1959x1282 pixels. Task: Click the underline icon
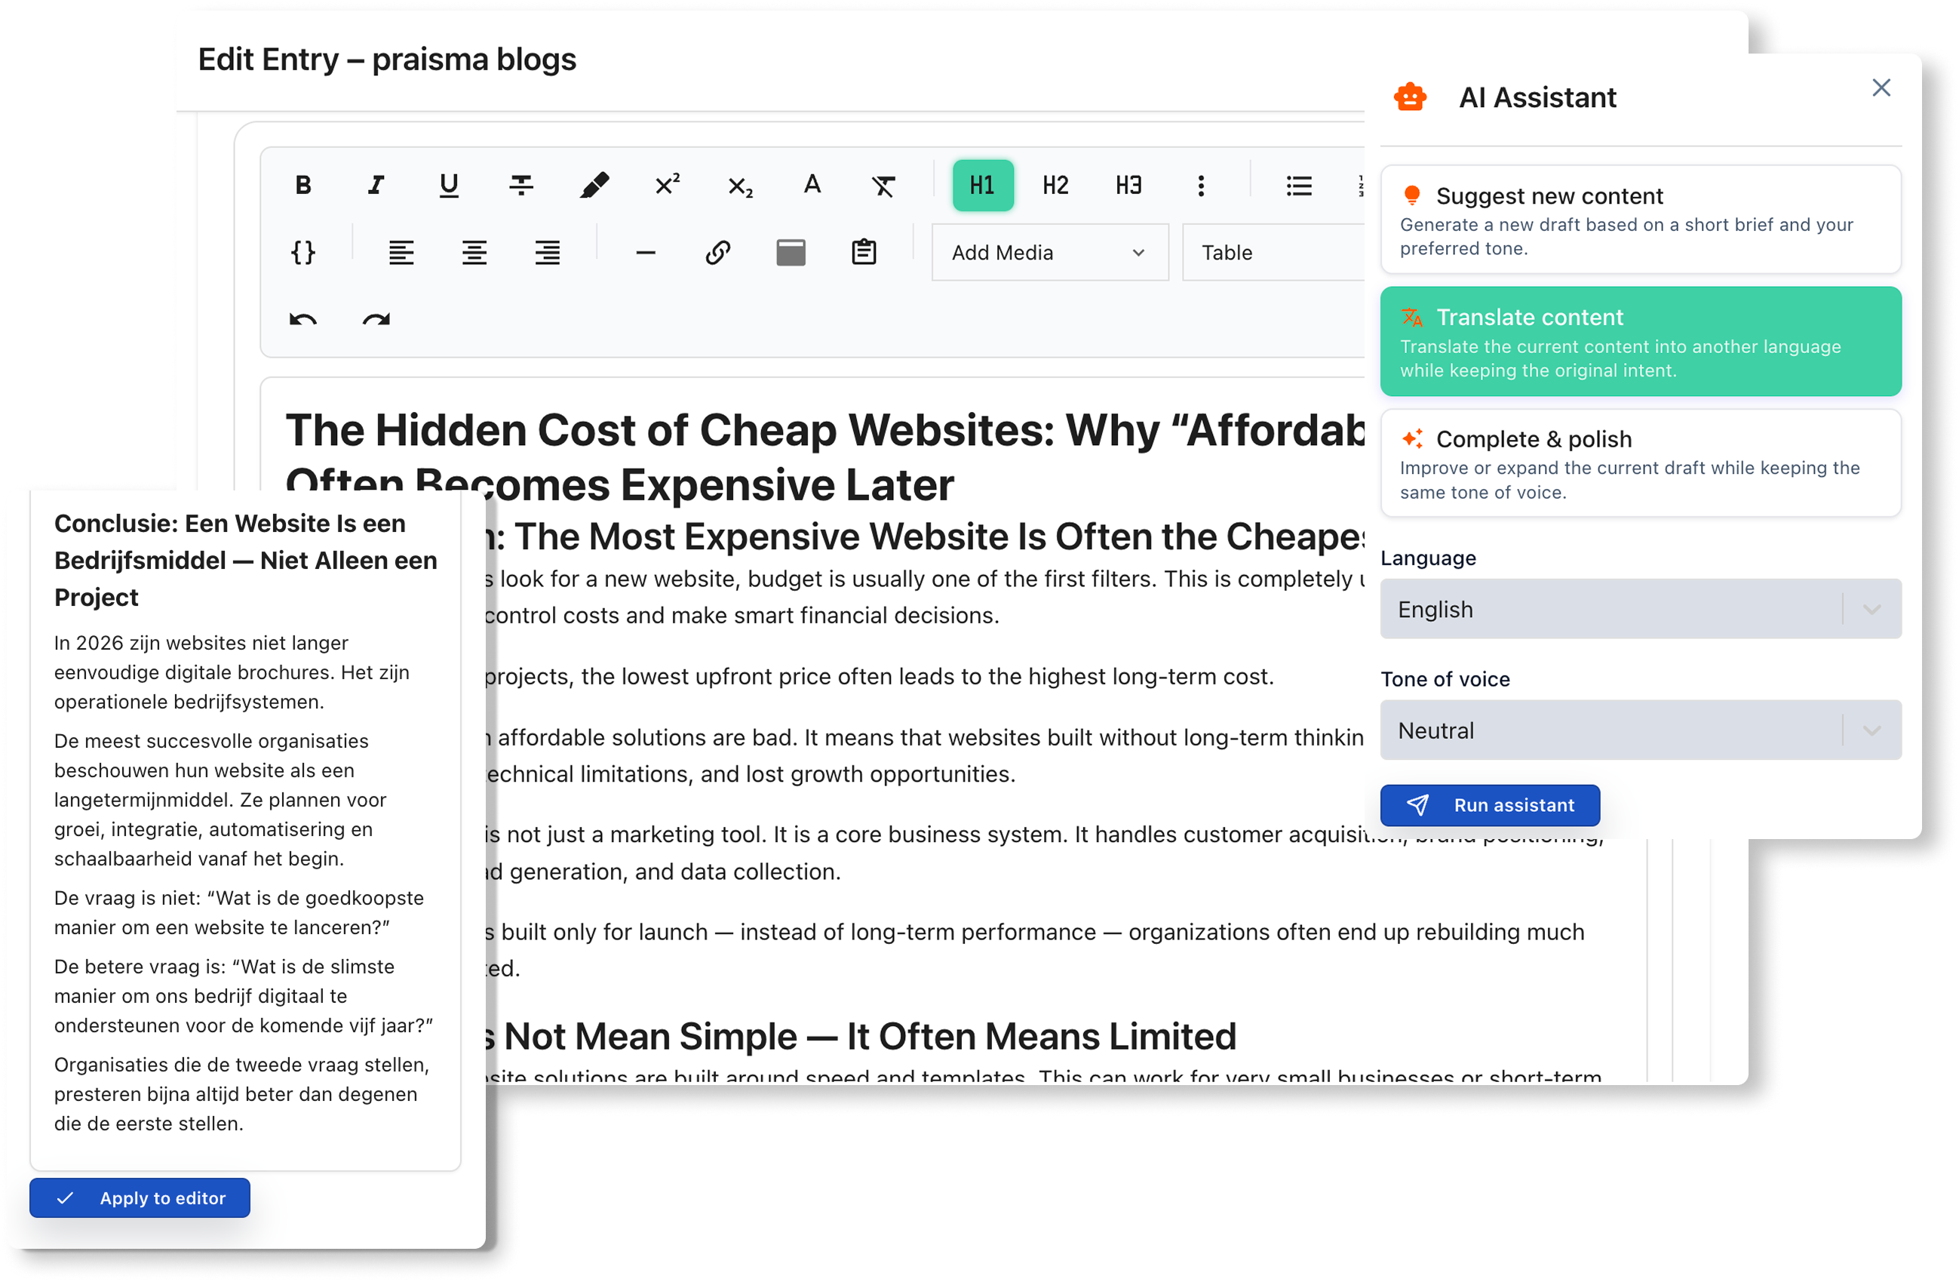pos(449,186)
